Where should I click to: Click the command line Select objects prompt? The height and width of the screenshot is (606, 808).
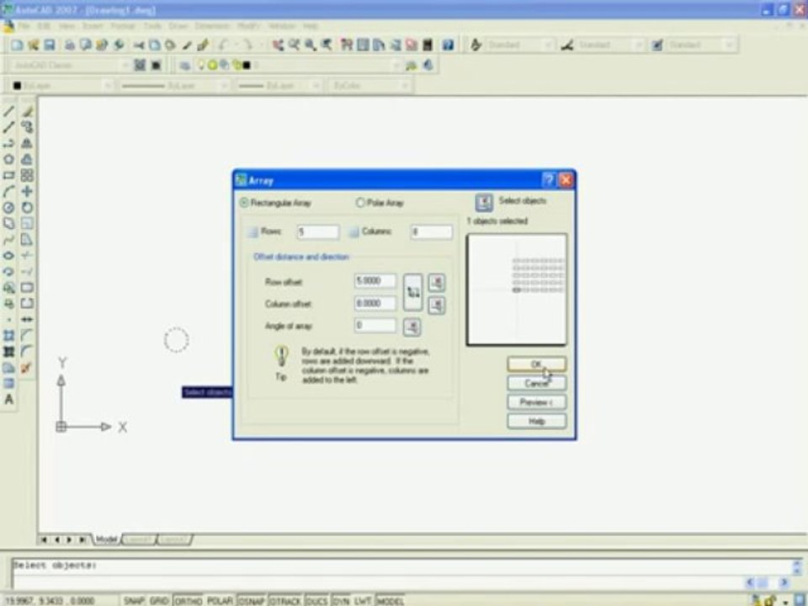pyautogui.click(x=54, y=566)
